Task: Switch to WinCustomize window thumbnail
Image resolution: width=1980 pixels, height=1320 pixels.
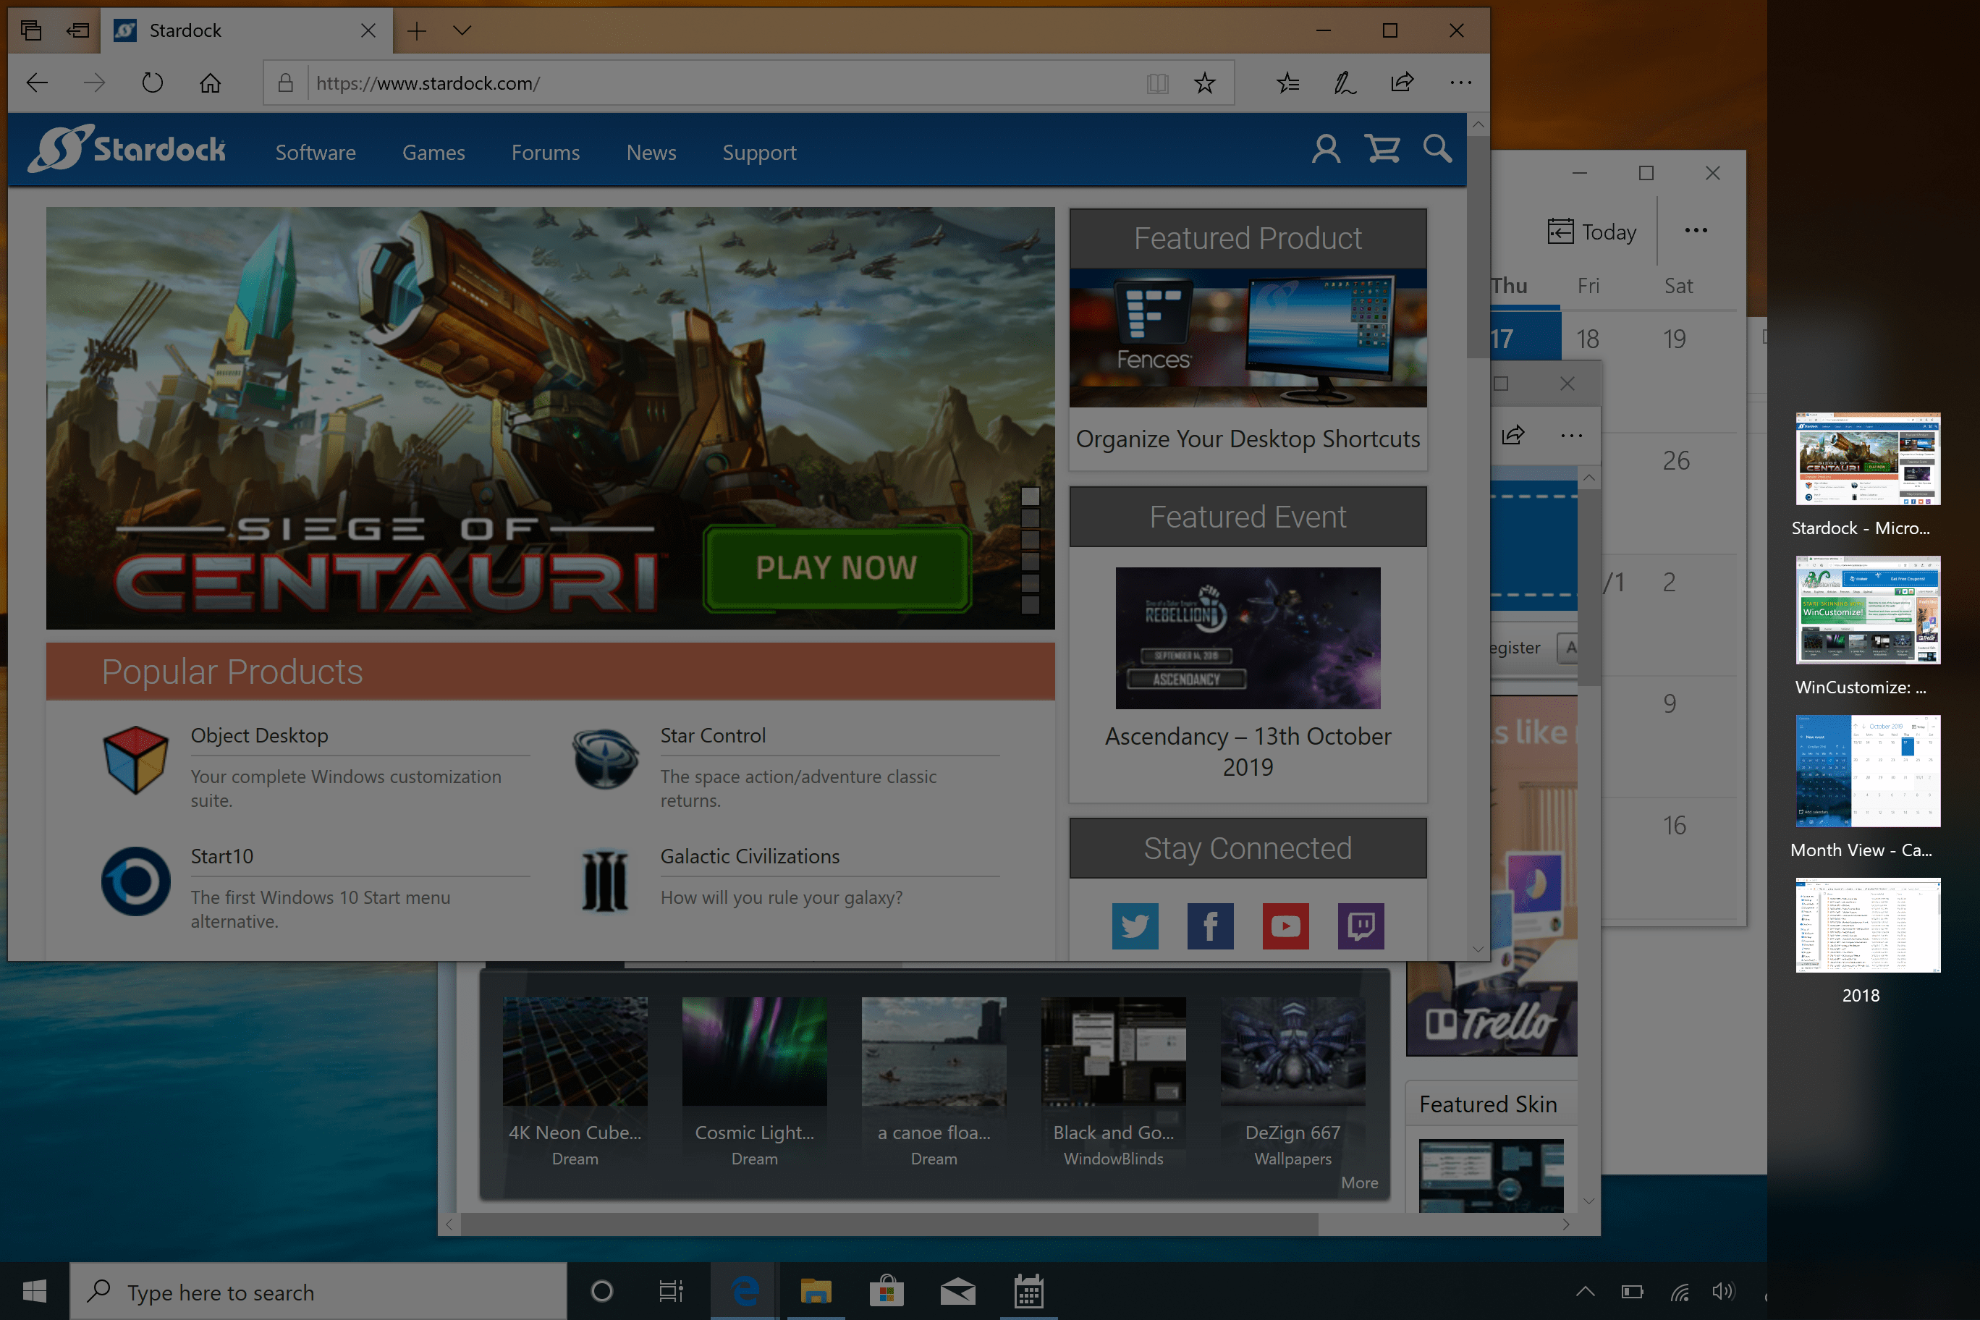Action: pos(1867,609)
